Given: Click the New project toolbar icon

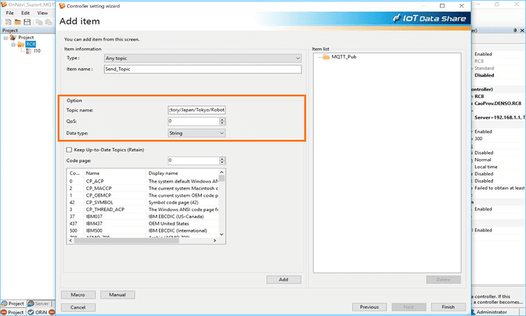Looking at the screenshot, I should (8, 22).
